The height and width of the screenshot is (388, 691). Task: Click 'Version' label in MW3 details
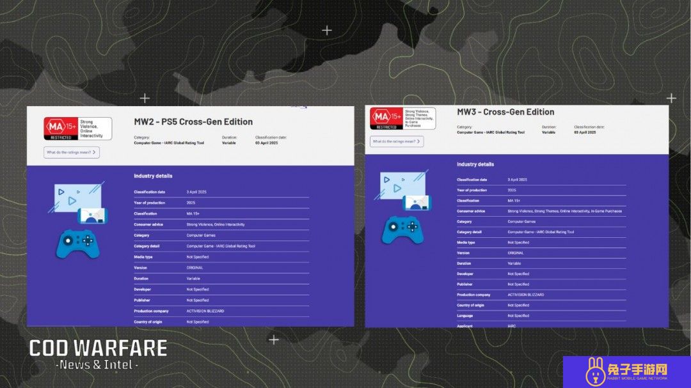(463, 252)
